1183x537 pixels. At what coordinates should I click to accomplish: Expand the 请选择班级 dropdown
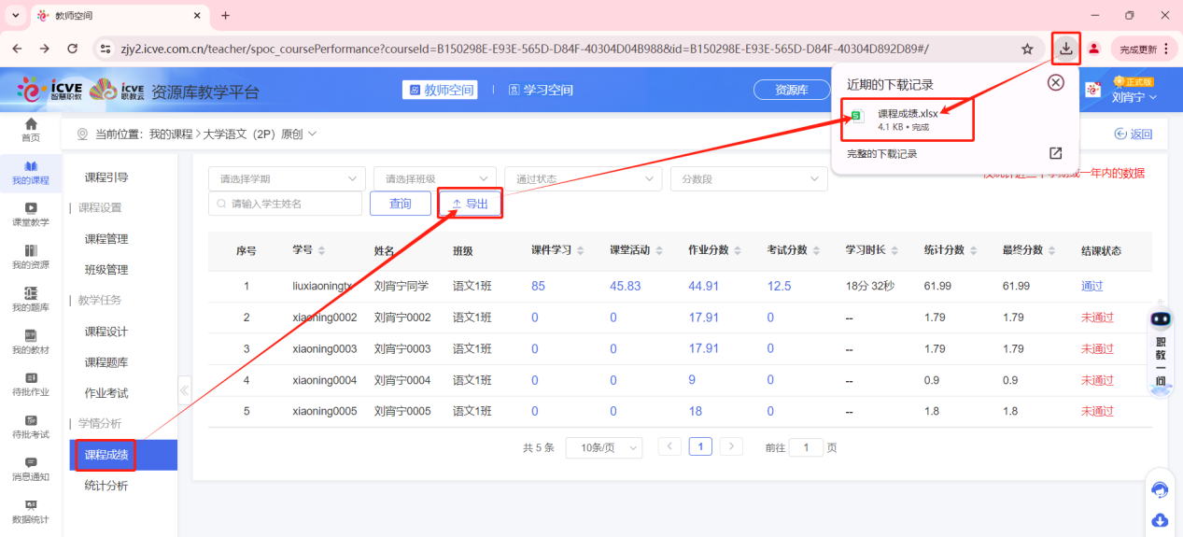pos(434,178)
